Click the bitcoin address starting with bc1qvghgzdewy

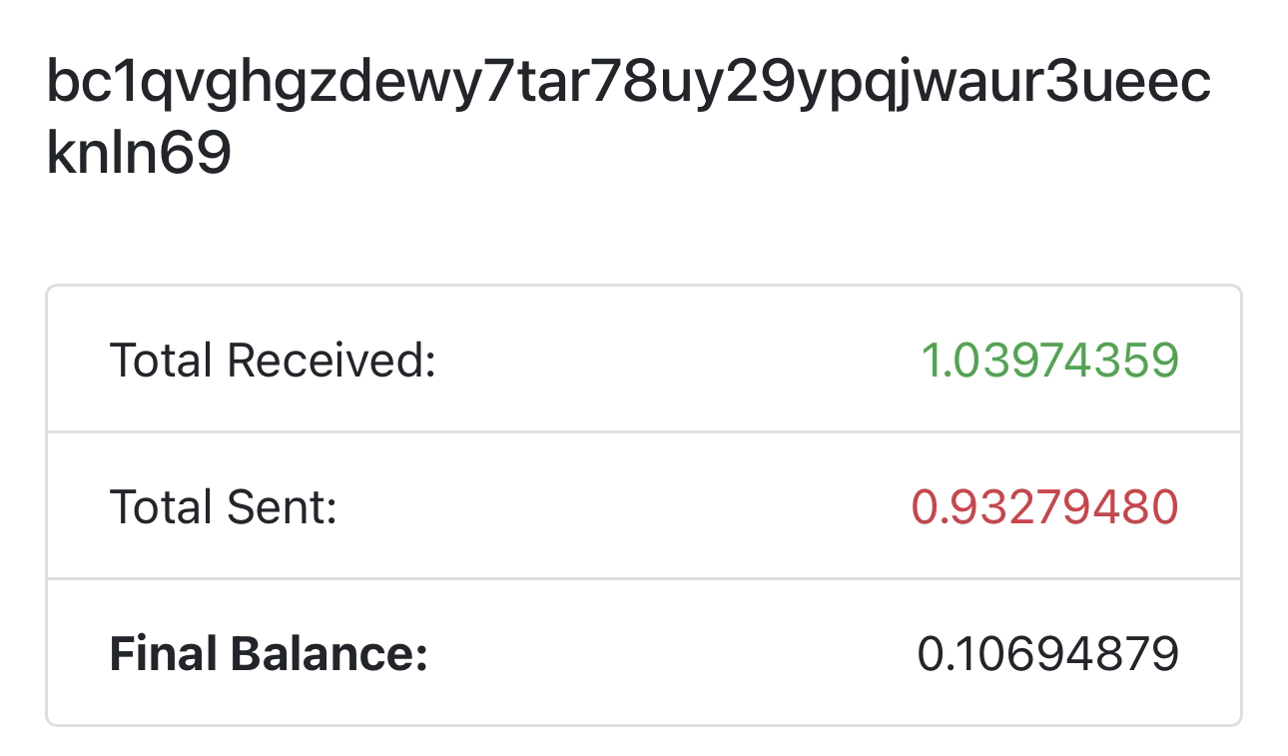[628, 83]
